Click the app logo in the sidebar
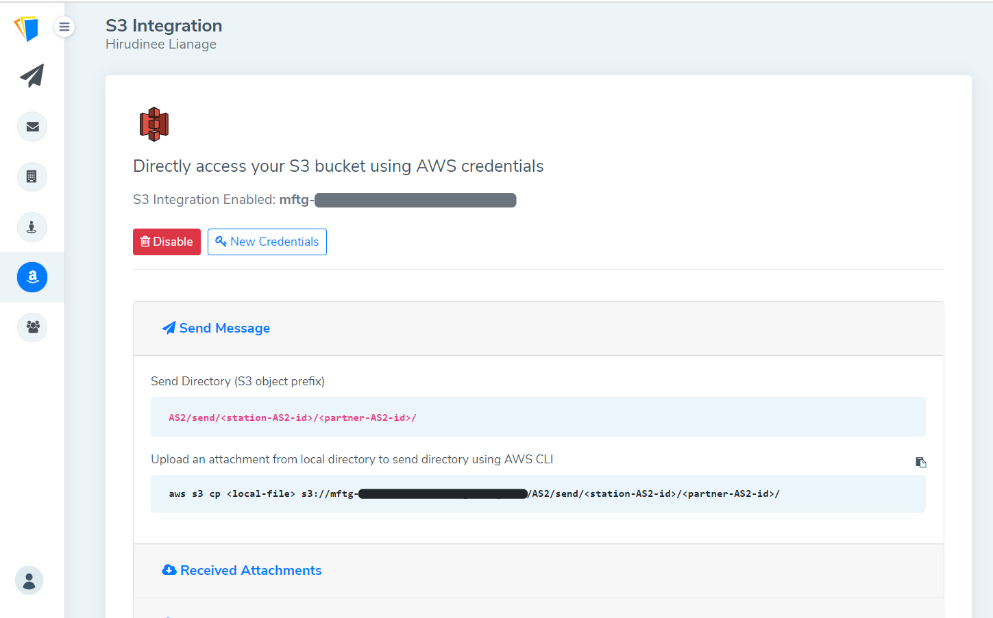 click(27, 28)
